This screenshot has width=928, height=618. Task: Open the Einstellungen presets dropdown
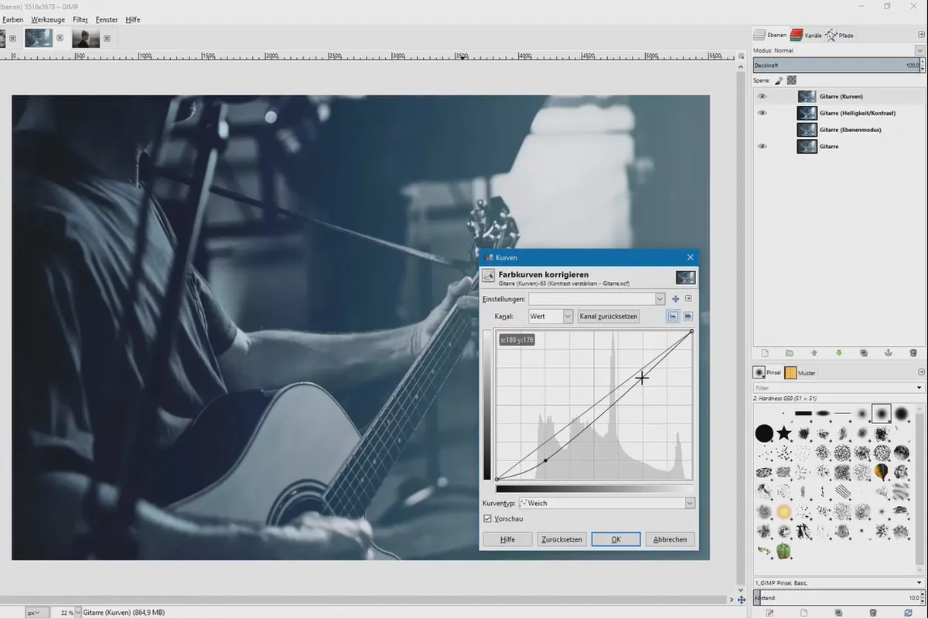pyautogui.click(x=660, y=299)
